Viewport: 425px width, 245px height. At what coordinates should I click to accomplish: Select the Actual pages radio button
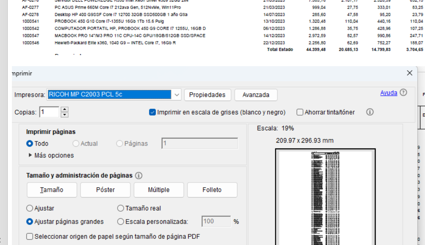click(x=76, y=143)
